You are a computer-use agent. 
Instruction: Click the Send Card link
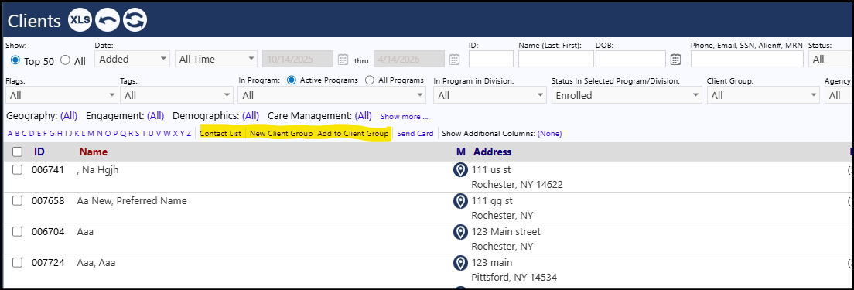(415, 133)
